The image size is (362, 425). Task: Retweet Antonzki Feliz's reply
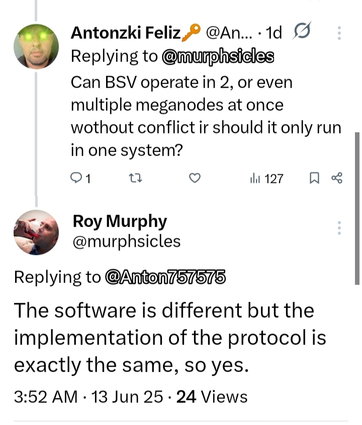click(135, 178)
